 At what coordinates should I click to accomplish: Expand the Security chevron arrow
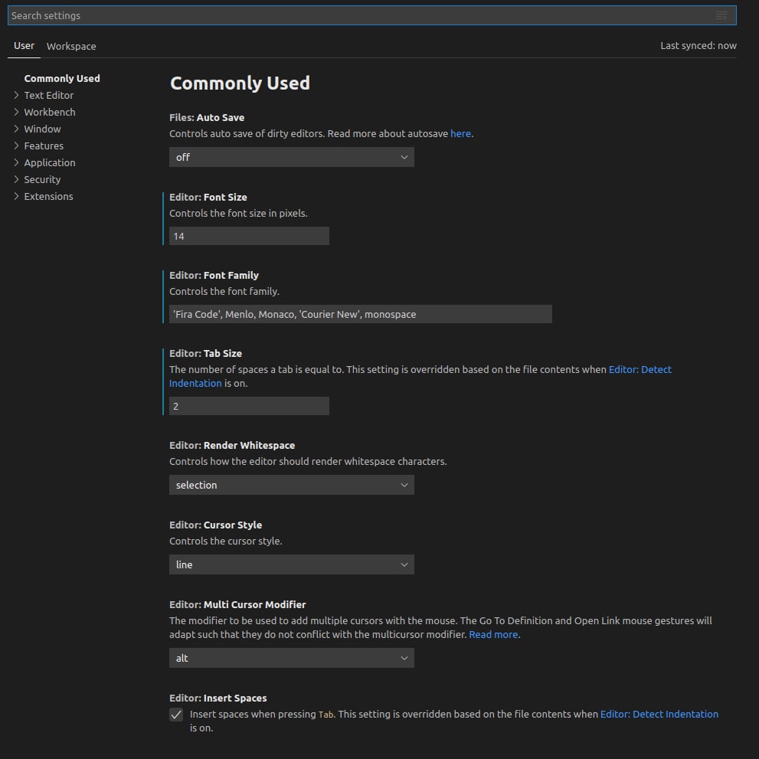(x=16, y=179)
